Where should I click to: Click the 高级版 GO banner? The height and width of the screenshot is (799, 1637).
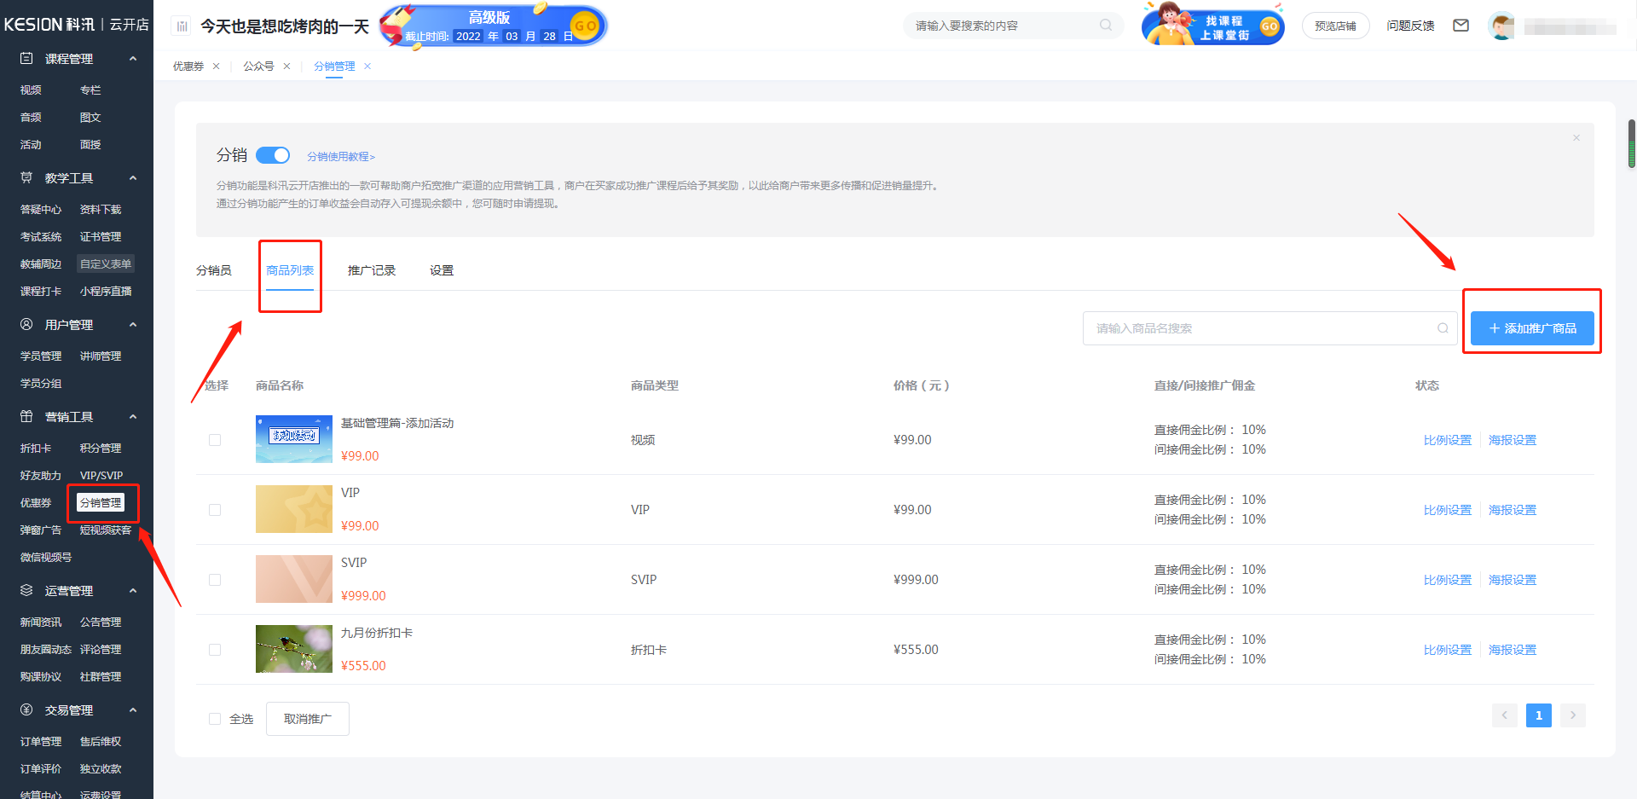tap(493, 26)
